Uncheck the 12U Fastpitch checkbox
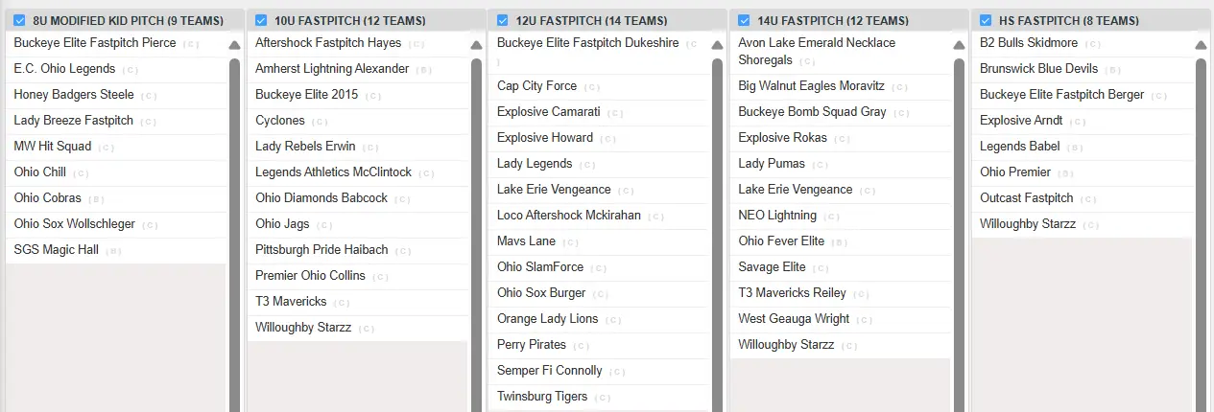 click(503, 20)
